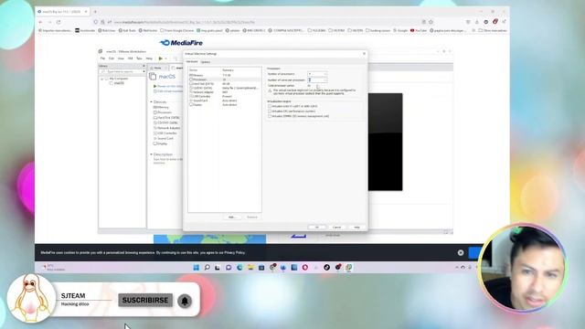Image resolution: width=585 pixels, height=329 pixels.
Task: Open the Chat icon on the taskbar
Action: coord(229,268)
